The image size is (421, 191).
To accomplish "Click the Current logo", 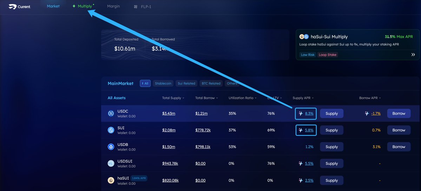I will 20,7.
